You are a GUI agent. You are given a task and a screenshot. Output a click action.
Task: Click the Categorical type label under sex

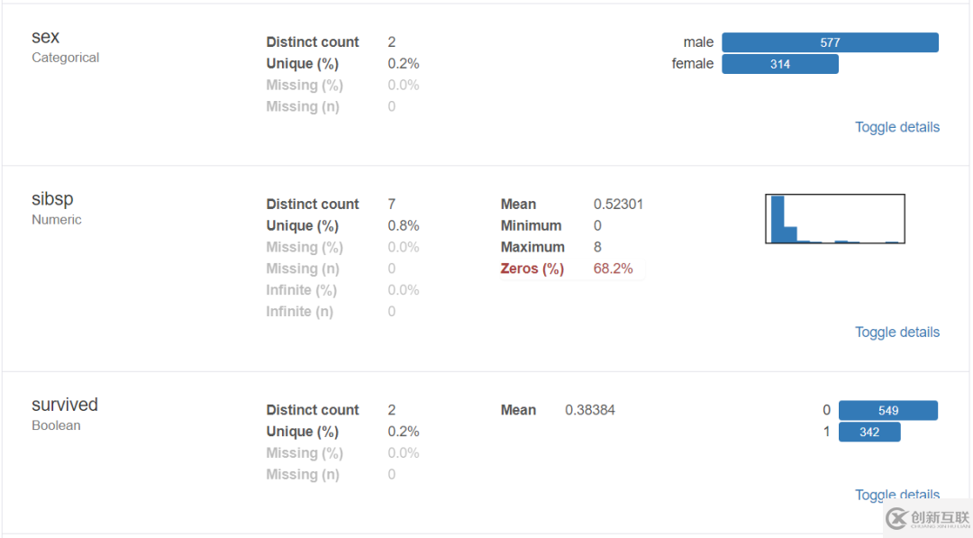[x=66, y=58]
